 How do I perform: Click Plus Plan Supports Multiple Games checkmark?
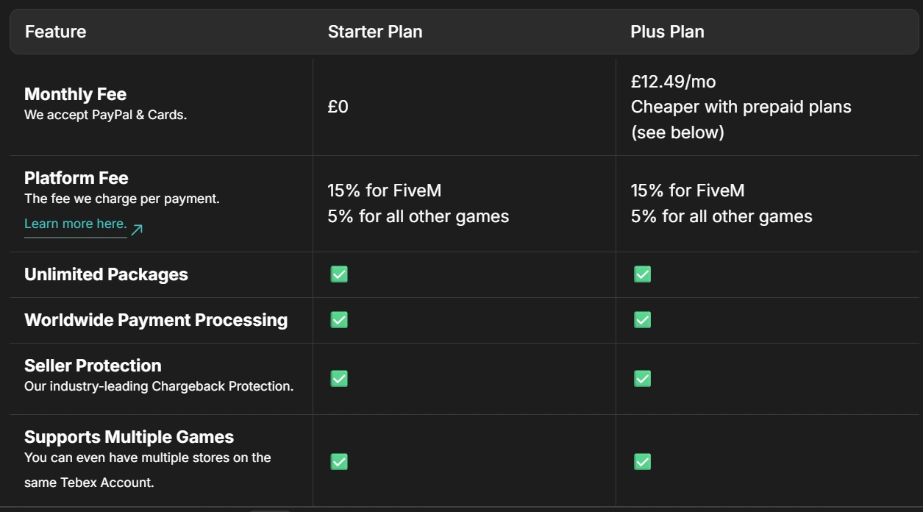click(x=642, y=461)
